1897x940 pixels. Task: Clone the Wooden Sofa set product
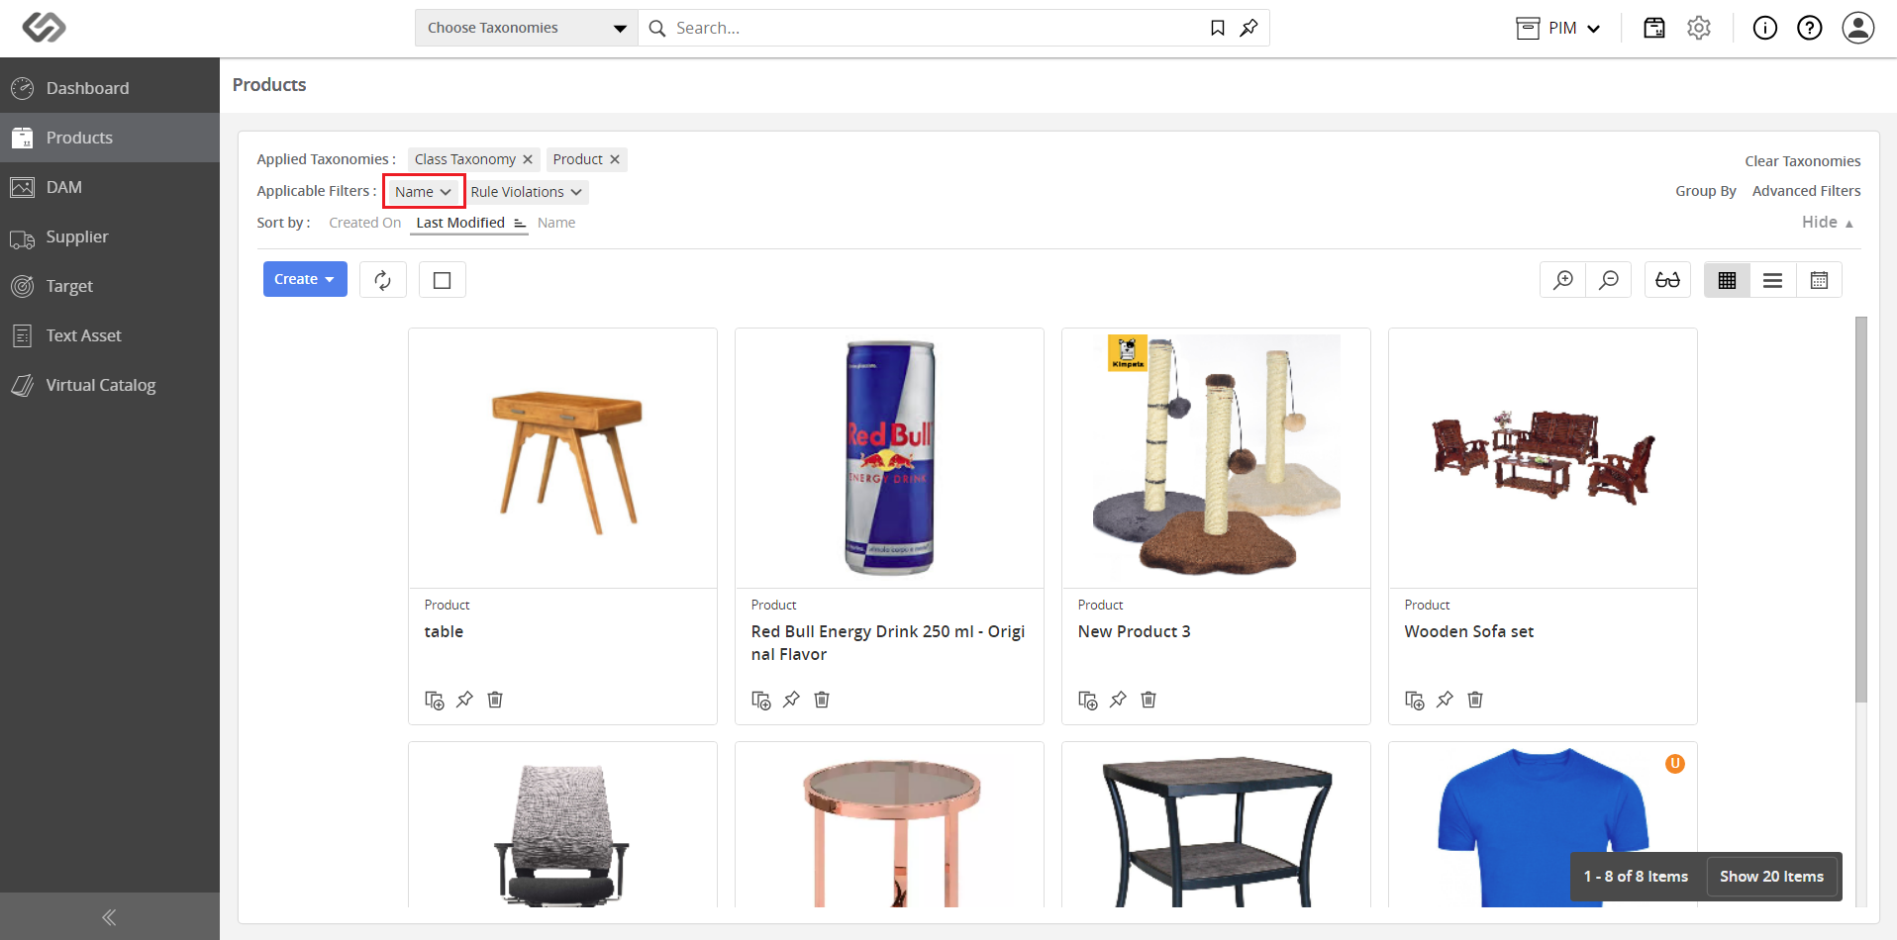pos(1415,700)
